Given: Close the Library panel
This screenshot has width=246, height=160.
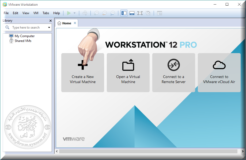Looking at the screenshot, I should [x=51, y=21].
